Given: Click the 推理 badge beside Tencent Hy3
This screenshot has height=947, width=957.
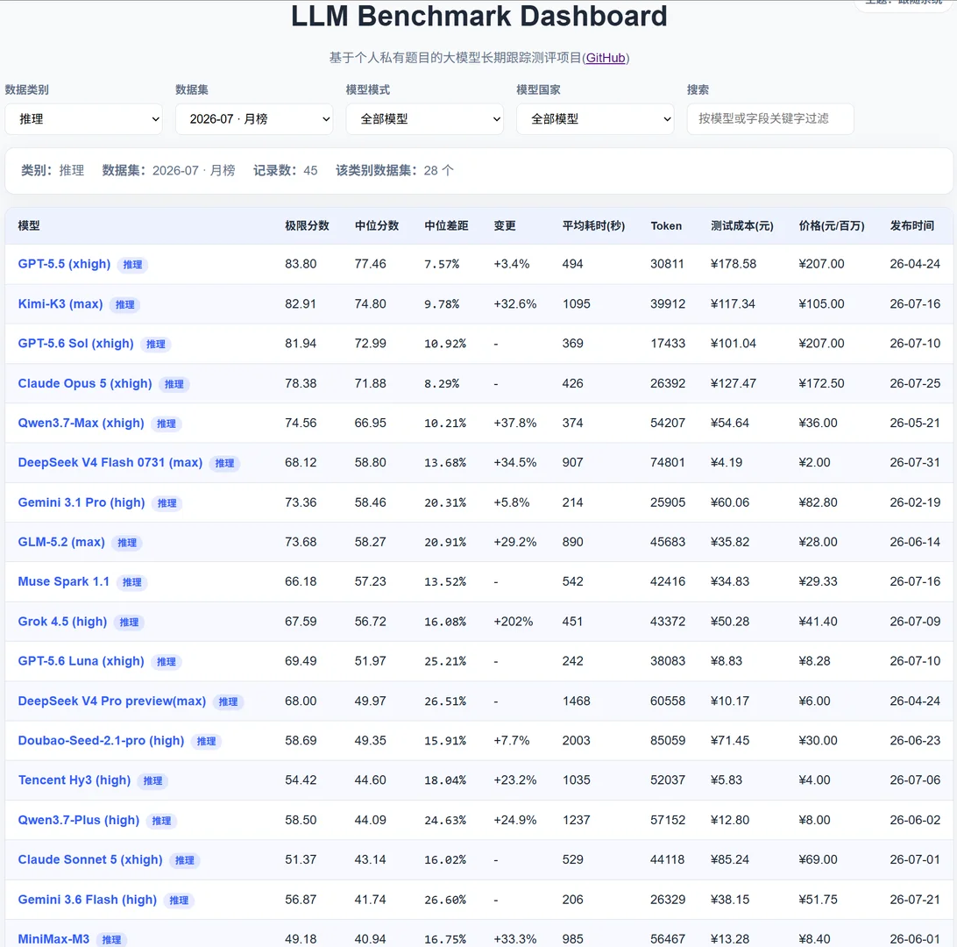Looking at the screenshot, I should pyautogui.click(x=152, y=781).
